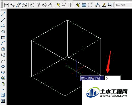
Task: Pick the Polyline tool
Action: [3, 26]
